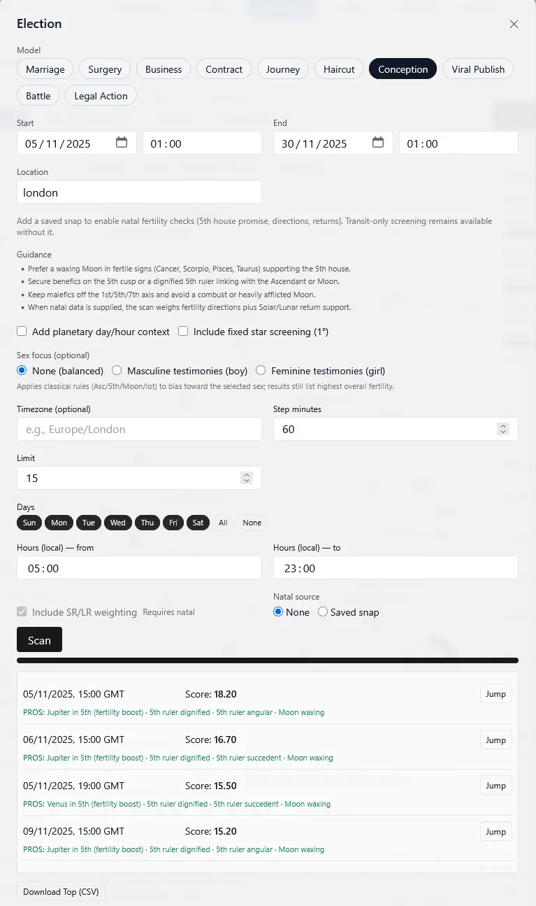Adjust the Limit value spinner
536x906 pixels.
[246, 478]
